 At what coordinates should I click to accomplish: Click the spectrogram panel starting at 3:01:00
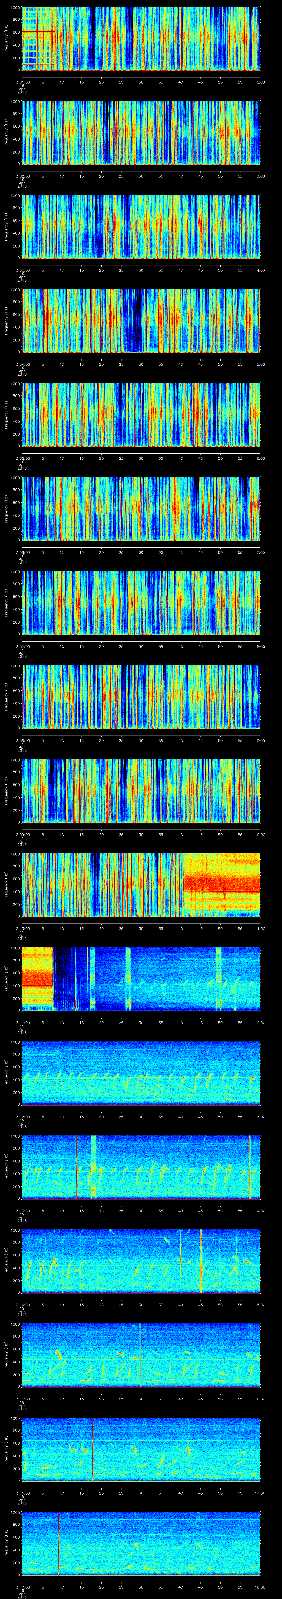tap(141, 39)
